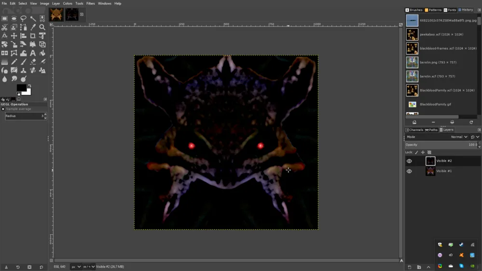Select the Eraser tool
The width and height of the screenshot is (482, 271).
pyautogui.click(x=33, y=62)
